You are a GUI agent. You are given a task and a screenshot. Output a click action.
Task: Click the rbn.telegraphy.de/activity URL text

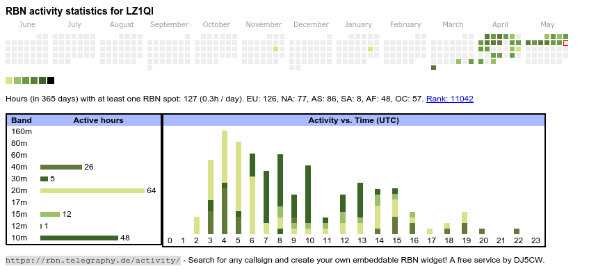(93, 260)
